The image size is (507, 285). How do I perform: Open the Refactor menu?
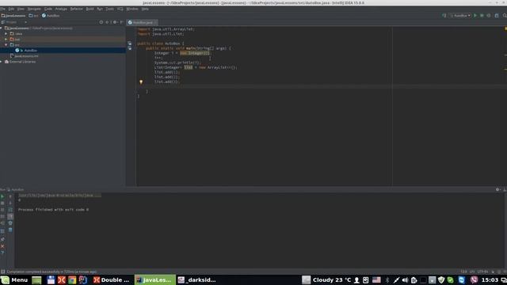click(x=77, y=9)
